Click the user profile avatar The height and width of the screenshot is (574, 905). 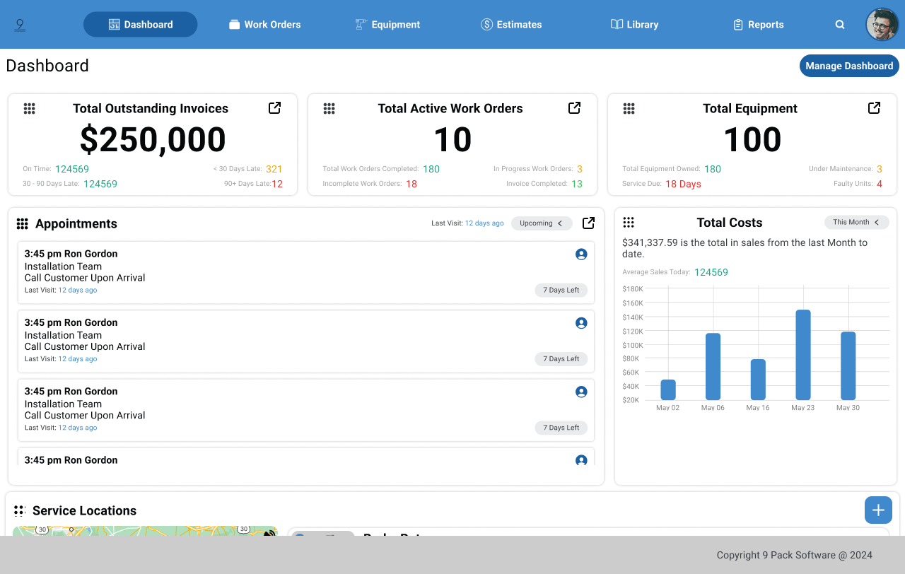coord(882,25)
